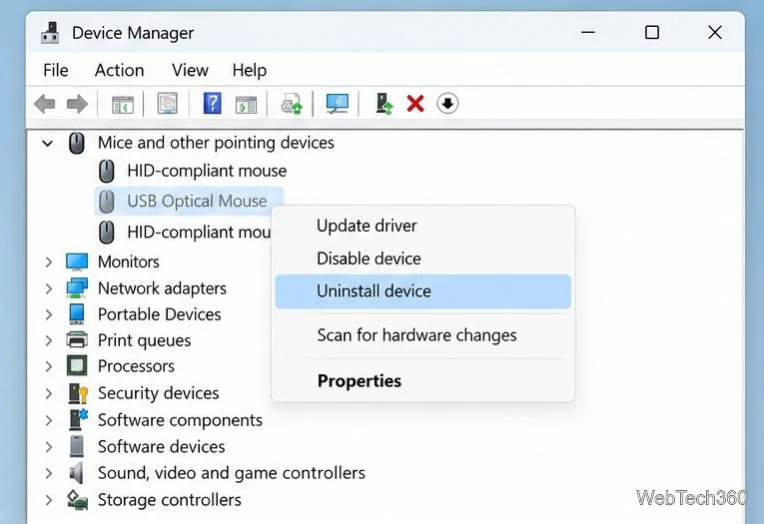The image size is (764, 524).
Task: Click the Back arrow in toolbar
Action: tap(45, 104)
